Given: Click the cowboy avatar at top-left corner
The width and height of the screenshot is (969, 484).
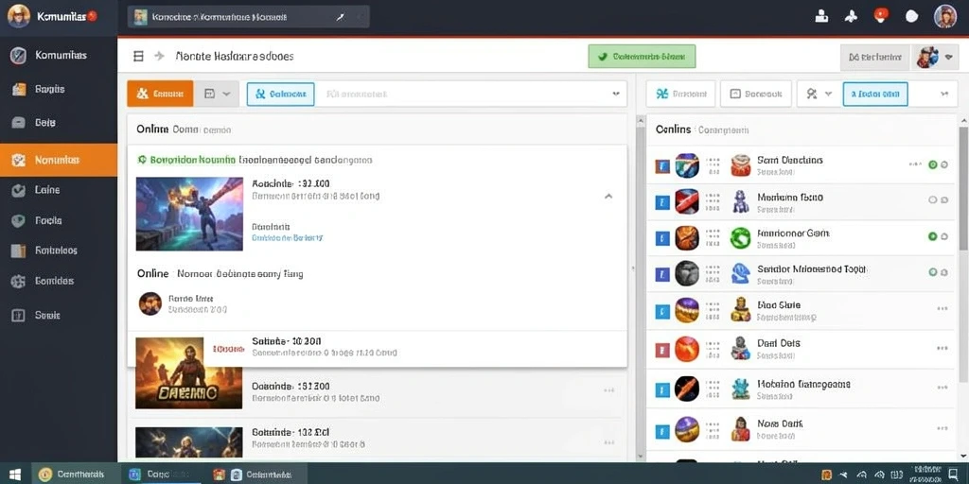Looking at the screenshot, I should [x=18, y=16].
